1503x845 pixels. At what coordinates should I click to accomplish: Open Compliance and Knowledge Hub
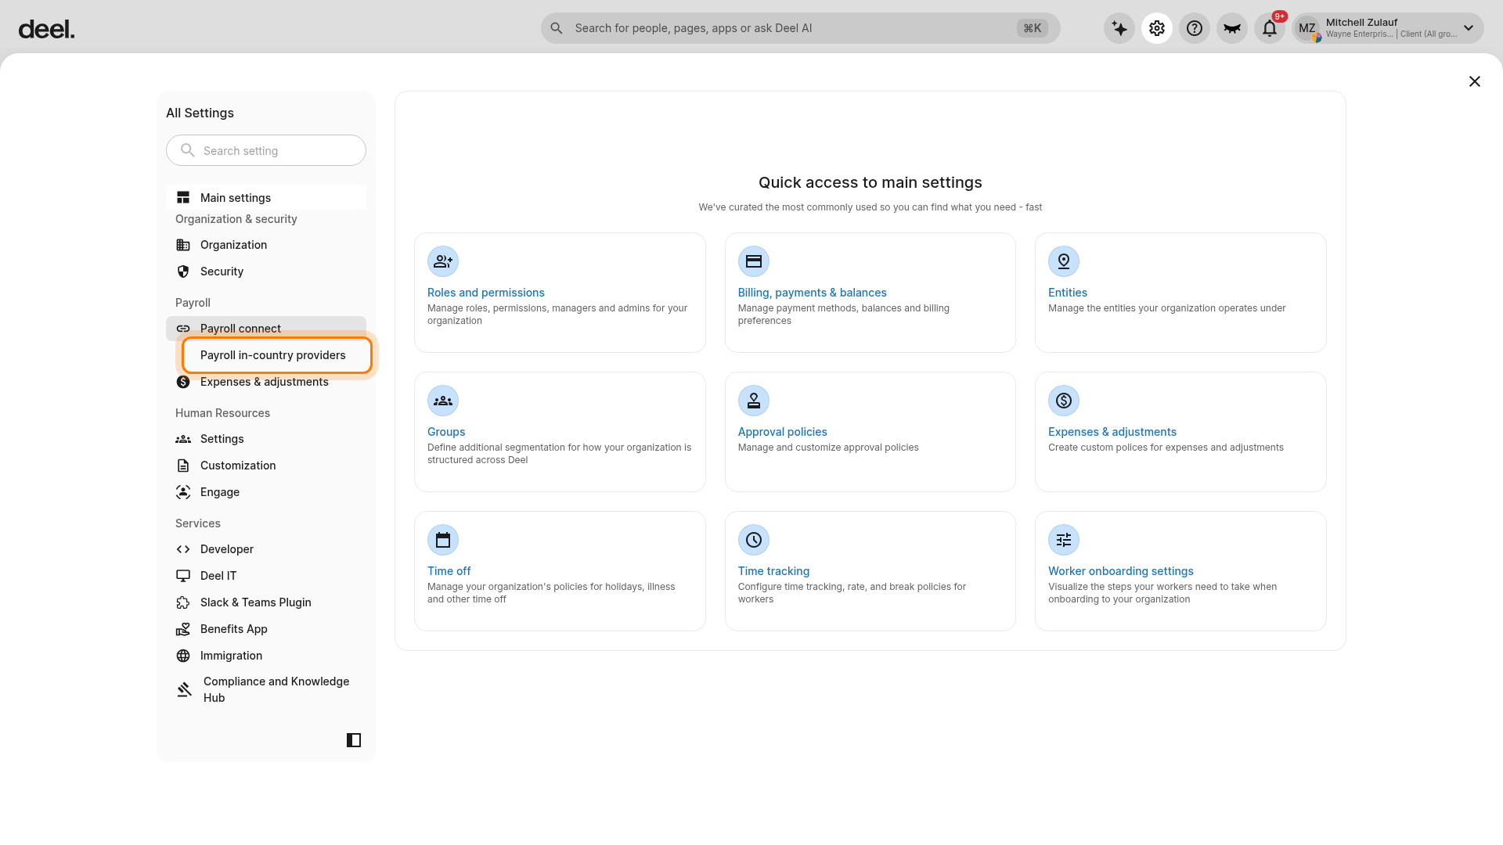(266, 689)
